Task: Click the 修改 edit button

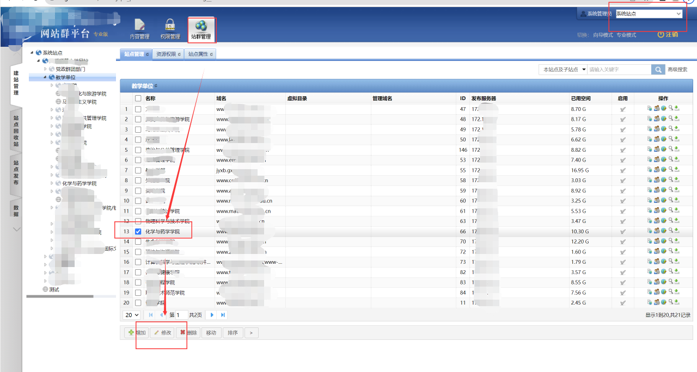Action: [x=162, y=333]
